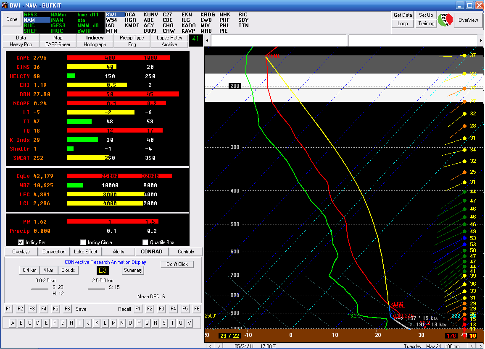485x349 pixels.
Task: Click letter button A
Action: click(13, 323)
